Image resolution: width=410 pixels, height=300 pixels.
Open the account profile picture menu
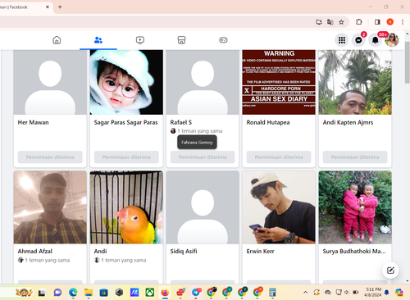point(392,40)
